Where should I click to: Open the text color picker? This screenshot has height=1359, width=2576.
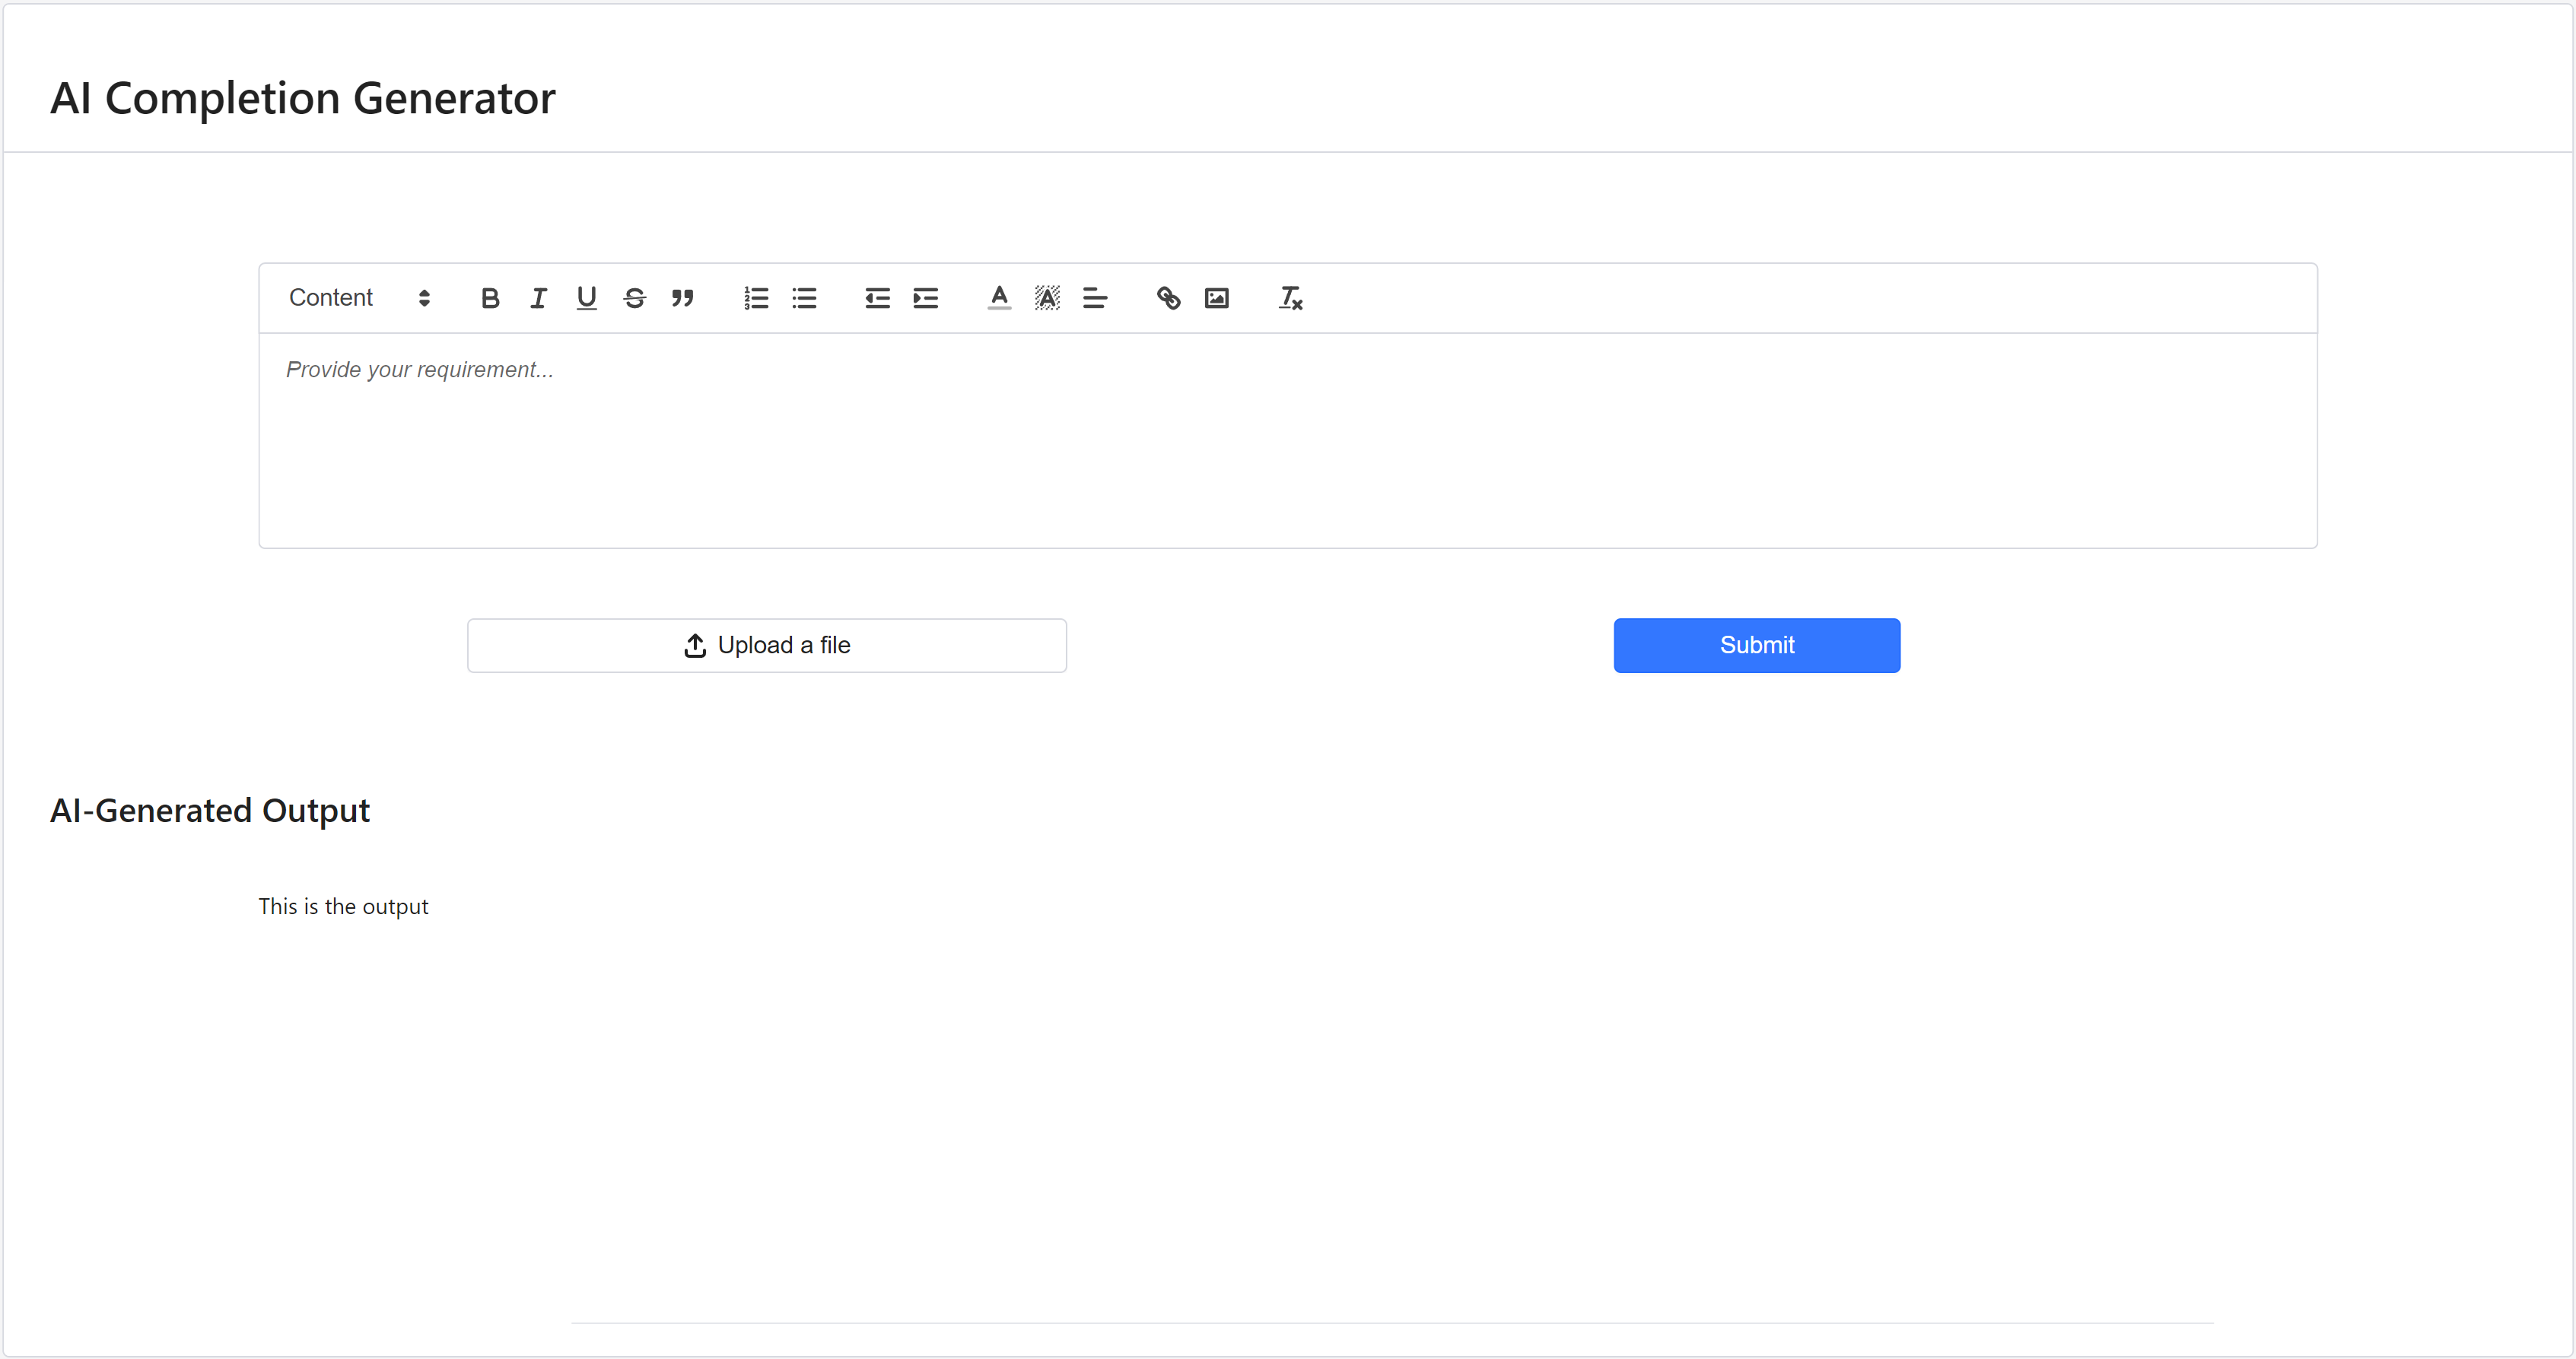tap(998, 298)
